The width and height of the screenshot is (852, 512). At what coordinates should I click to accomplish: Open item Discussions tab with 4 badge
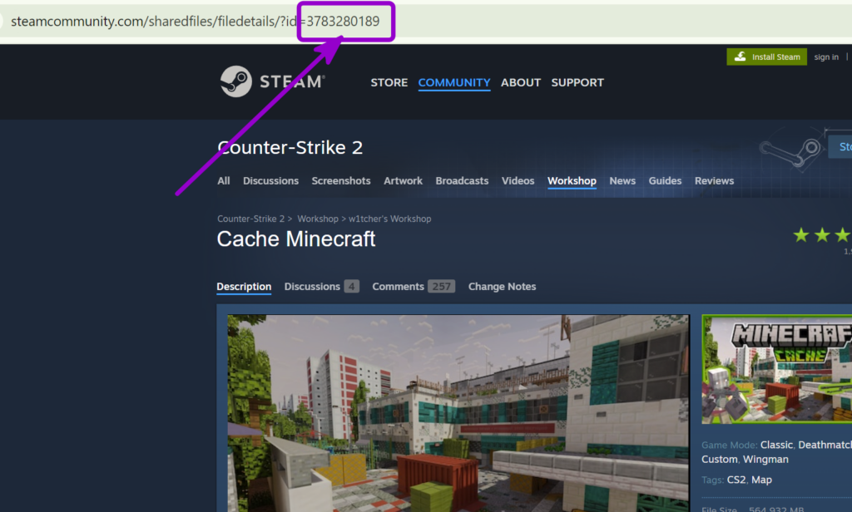click(321, 286)
